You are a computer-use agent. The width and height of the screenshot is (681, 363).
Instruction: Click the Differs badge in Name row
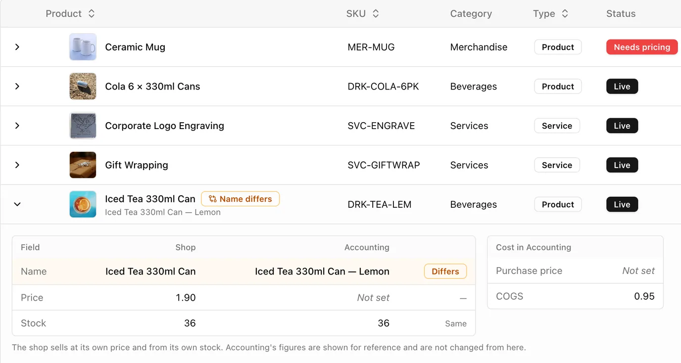tap(445, 272)
